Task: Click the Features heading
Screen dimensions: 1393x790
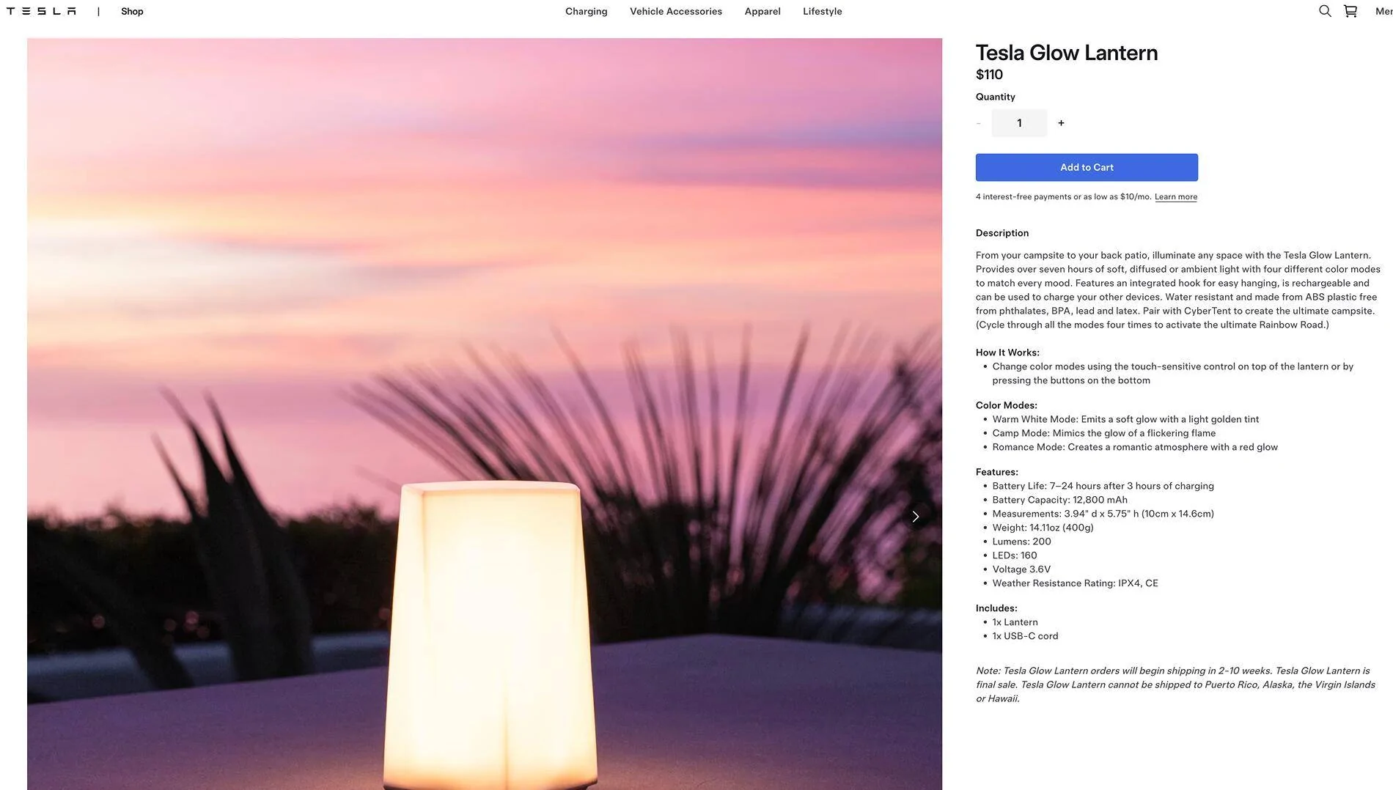Action: [997, 472]
